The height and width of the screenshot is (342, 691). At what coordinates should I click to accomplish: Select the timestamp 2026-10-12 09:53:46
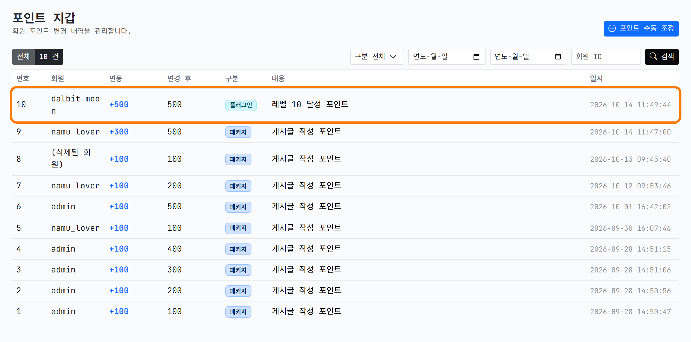[630, 186]
